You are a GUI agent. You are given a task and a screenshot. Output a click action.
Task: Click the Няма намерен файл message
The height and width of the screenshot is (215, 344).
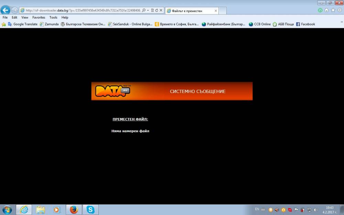130,131
